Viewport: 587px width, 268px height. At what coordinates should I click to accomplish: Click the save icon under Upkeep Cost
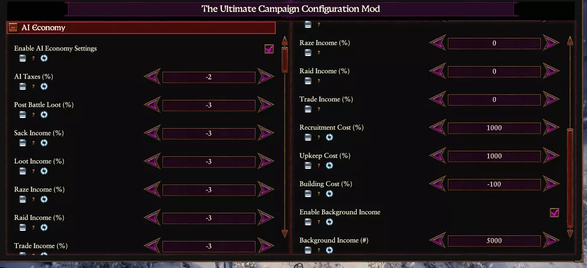point(308,165)
